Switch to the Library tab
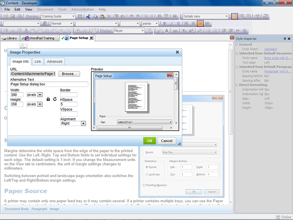Image resolution: width=293 pixels, height=220 pixels. tap(10, 38)
